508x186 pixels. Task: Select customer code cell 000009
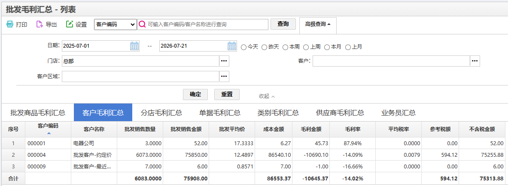48,167
